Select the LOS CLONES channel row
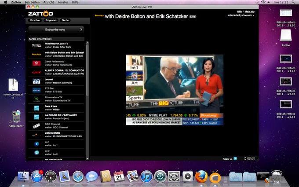Viewport: 299px width, 187px height. point(56,135)
